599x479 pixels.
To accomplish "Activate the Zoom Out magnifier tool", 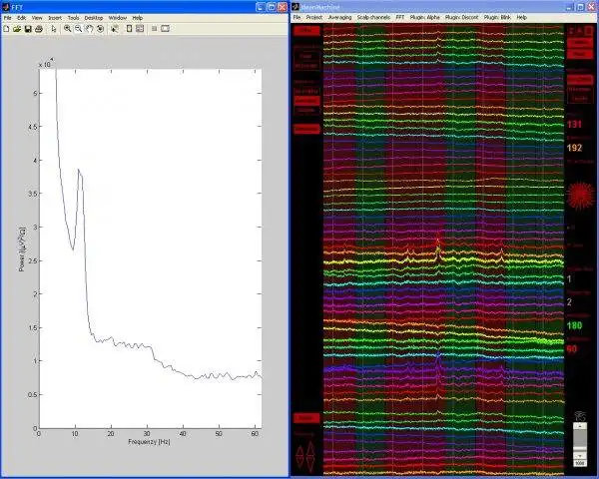I will click(78, 29).
